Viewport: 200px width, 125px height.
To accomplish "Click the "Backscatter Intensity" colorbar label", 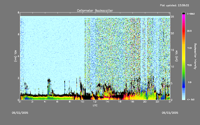I will [x=195, y=56].
